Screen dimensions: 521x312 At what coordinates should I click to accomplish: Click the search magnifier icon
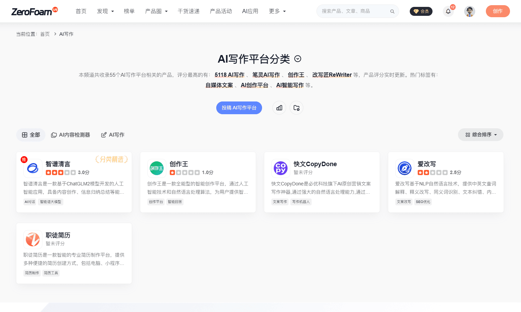392,11
